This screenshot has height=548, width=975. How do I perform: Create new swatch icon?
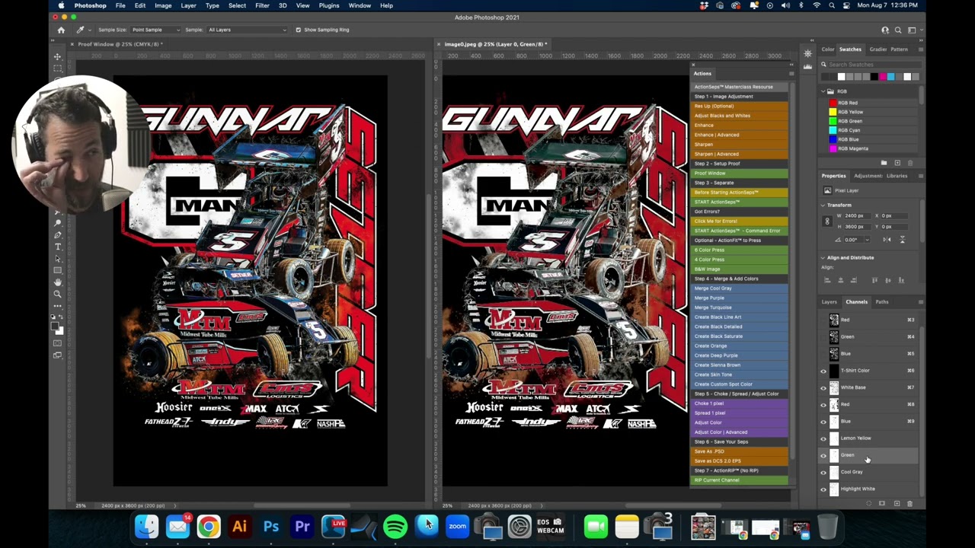point(897,163)
